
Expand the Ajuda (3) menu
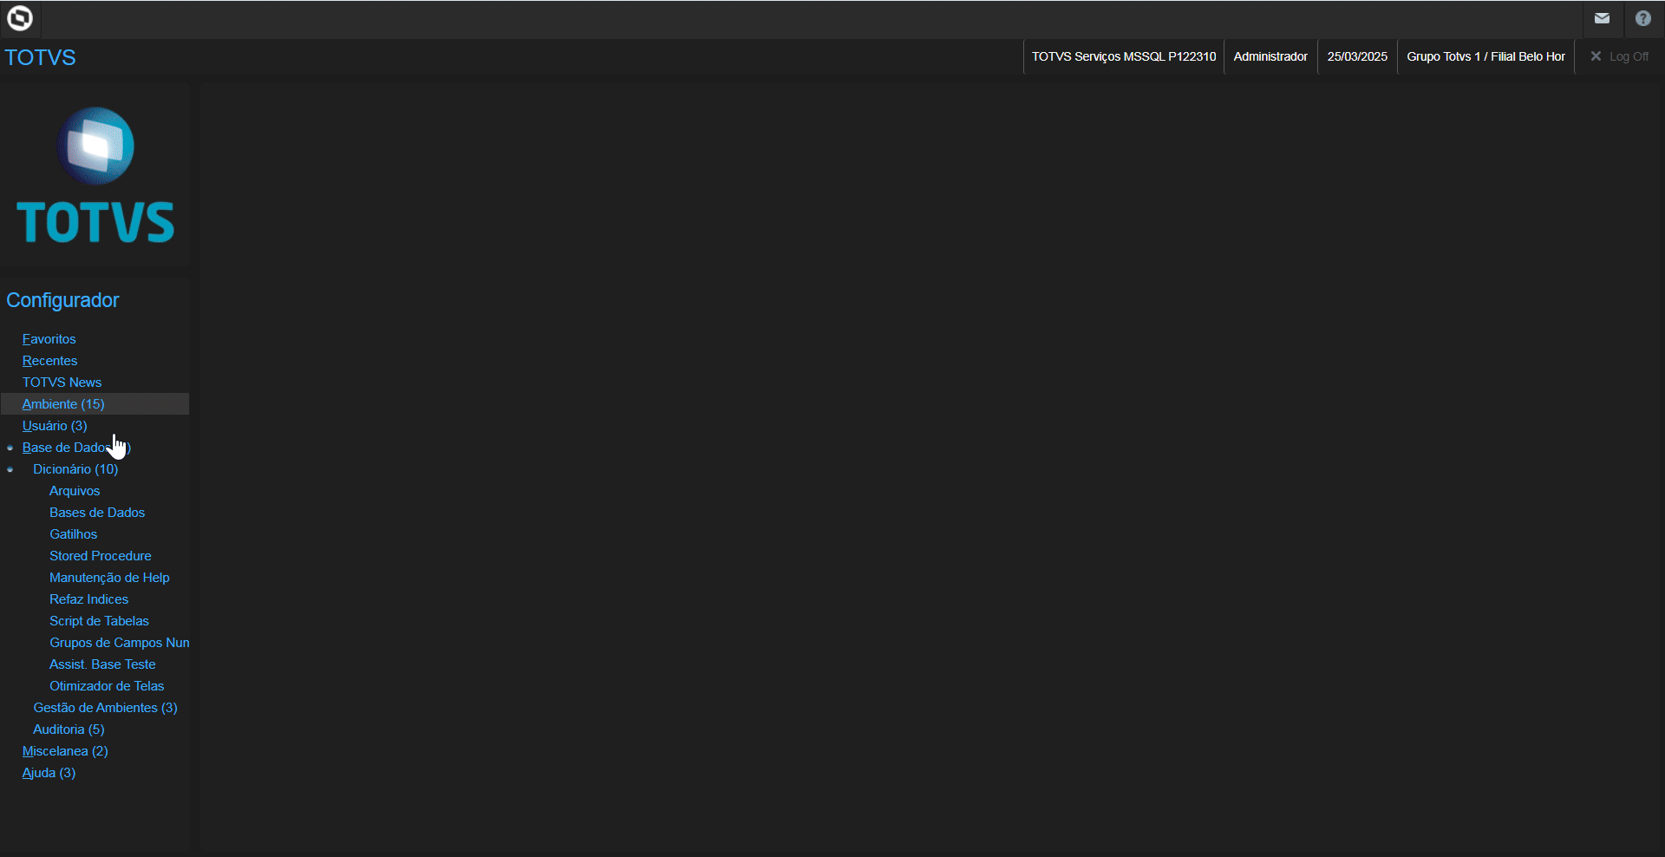49,773
